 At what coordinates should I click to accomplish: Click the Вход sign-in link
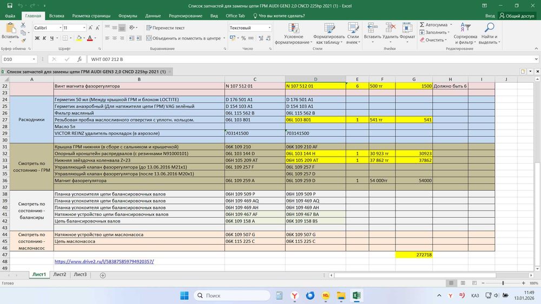point(490,16)
